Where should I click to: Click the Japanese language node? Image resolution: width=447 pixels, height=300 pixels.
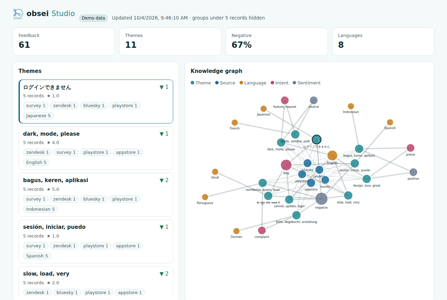point(264,109)
